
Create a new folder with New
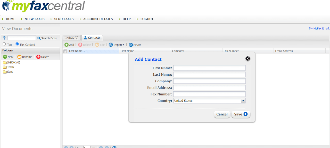click(x=8, y=57)
